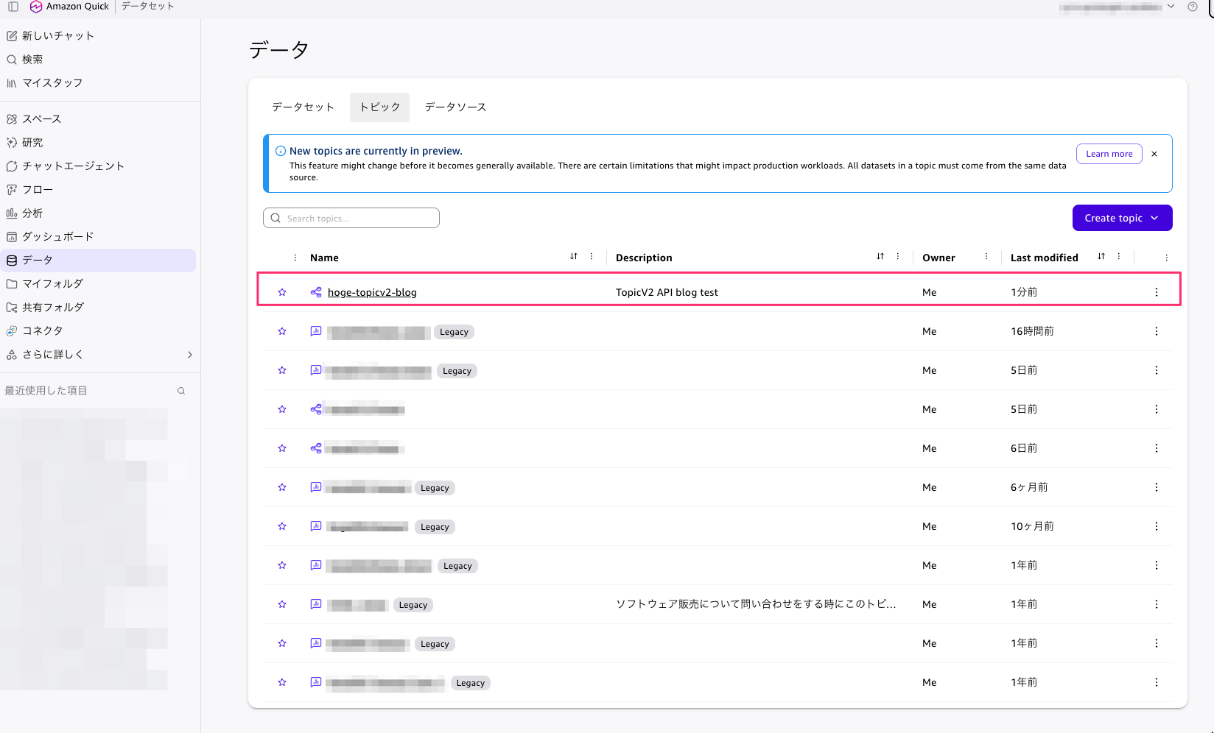Screen dimensions: 1214x733
Task: Open the Name column options menu
Action: tap(592, 256)
